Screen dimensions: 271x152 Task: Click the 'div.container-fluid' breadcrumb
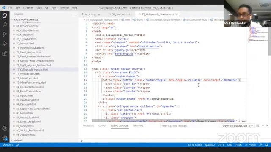click(x=196, y=20)
